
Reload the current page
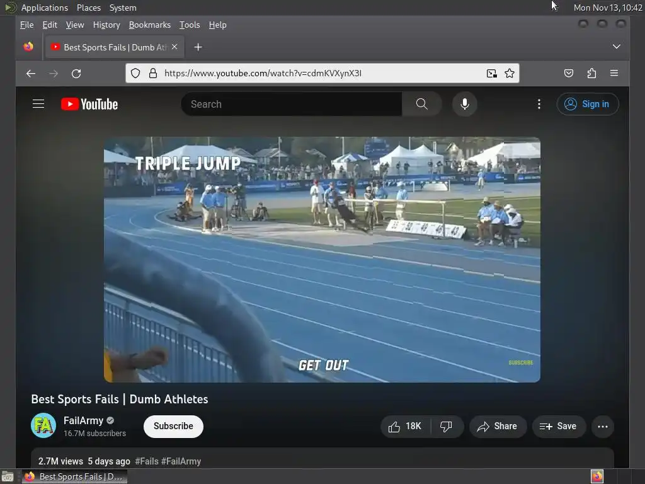(76, 74)
